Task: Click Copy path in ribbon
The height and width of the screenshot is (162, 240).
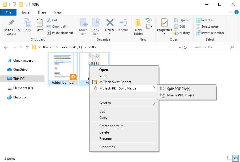Action: (x=57, y=26)
